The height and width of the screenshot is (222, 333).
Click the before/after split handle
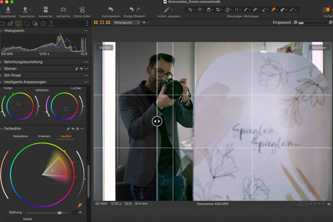[157, 121]
